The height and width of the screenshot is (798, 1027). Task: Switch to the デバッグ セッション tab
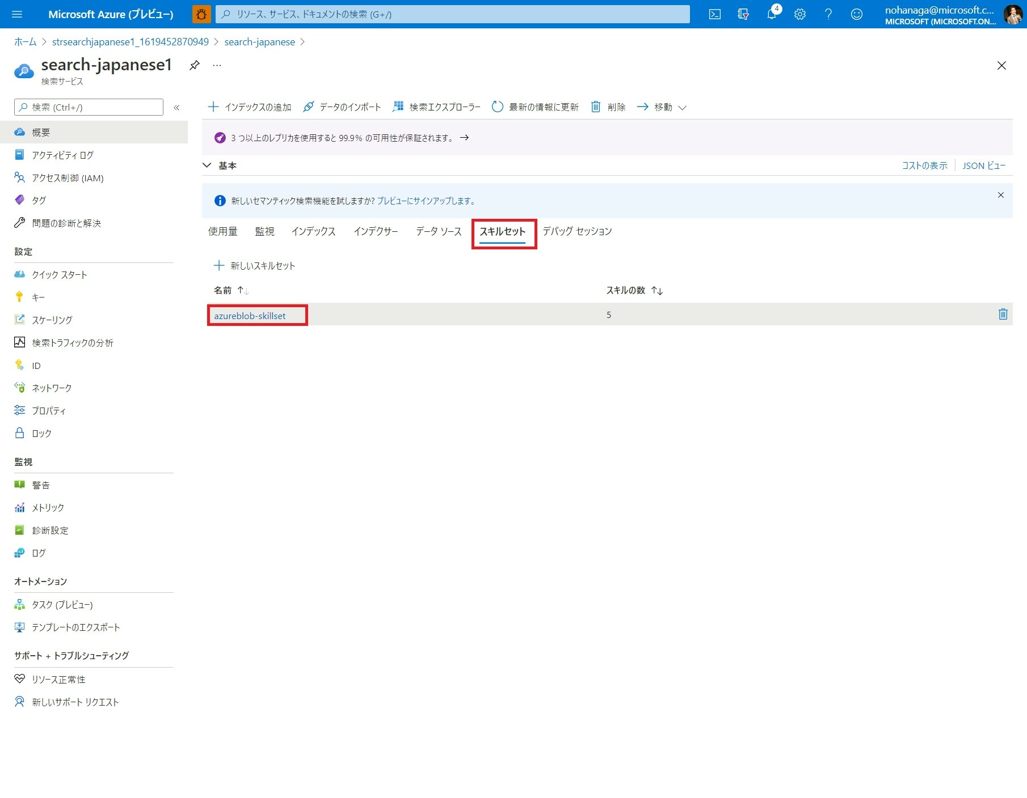(577, 231)
